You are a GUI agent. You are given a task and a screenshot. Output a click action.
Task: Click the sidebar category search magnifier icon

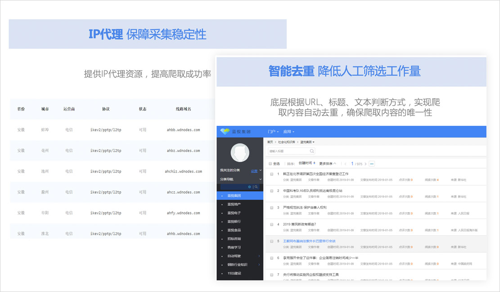[x=257, y=187]
